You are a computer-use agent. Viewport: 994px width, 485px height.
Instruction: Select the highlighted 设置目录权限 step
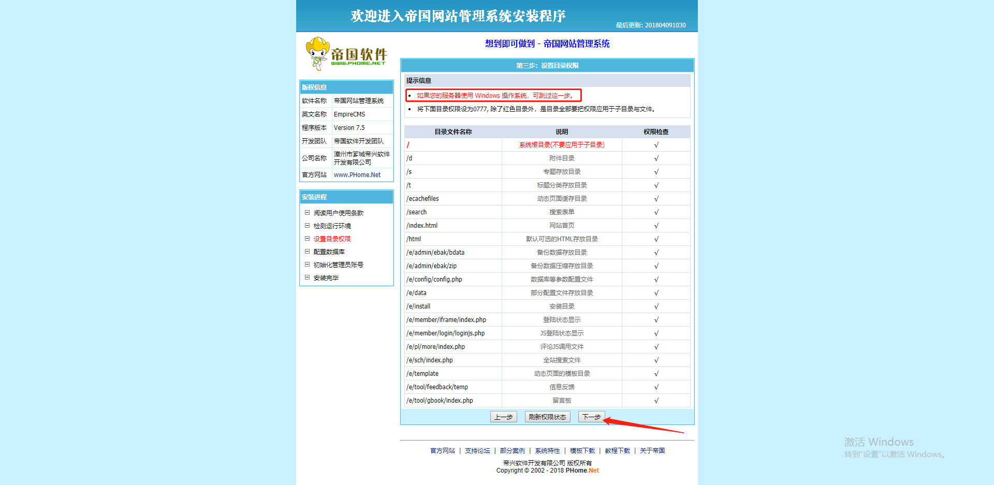(x=331, y=239)
